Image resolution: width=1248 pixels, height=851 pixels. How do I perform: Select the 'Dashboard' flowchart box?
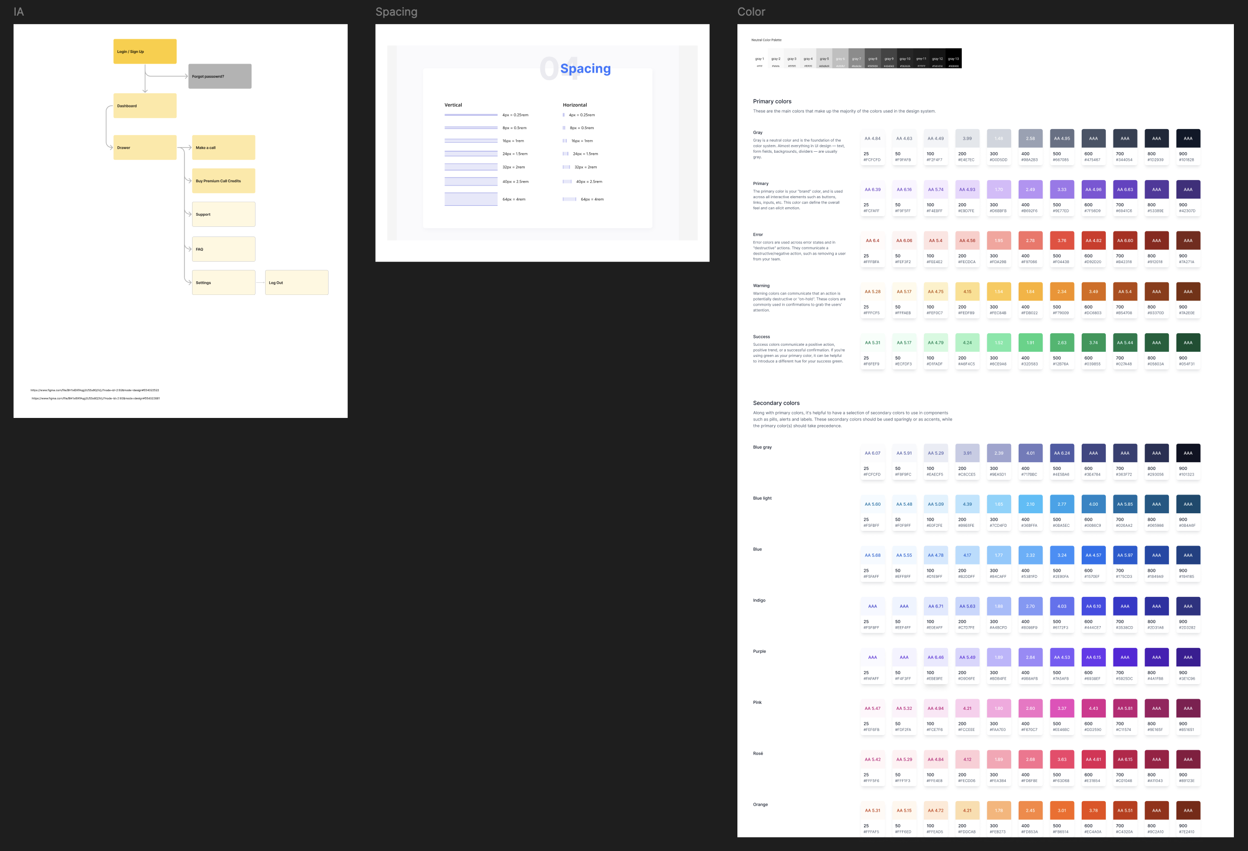point(145,106)
